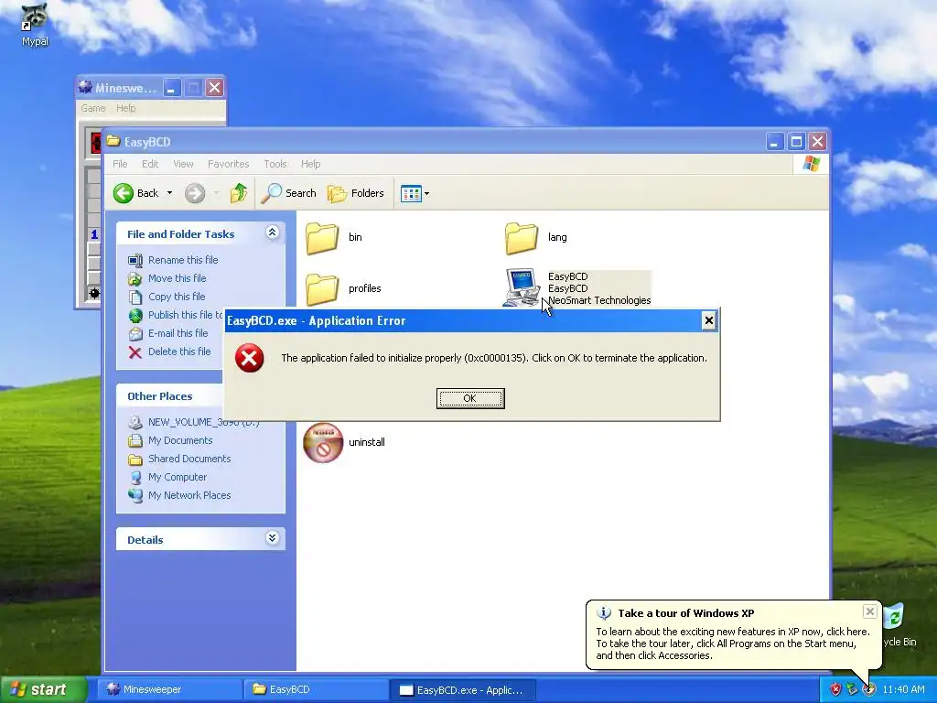
Task: Open the Mypal desktop shortcut
Action: point(35,25)
